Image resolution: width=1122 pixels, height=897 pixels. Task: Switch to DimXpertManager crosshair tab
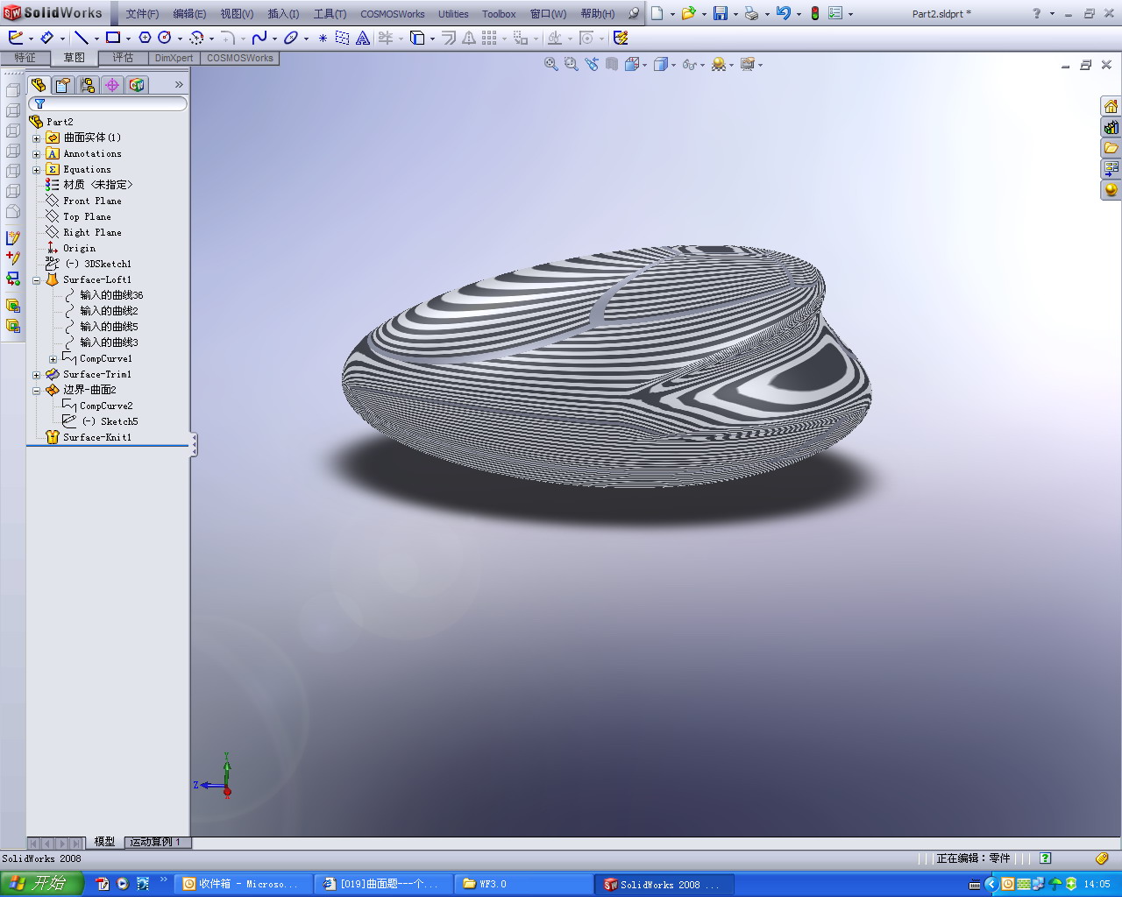coord(112,84)
